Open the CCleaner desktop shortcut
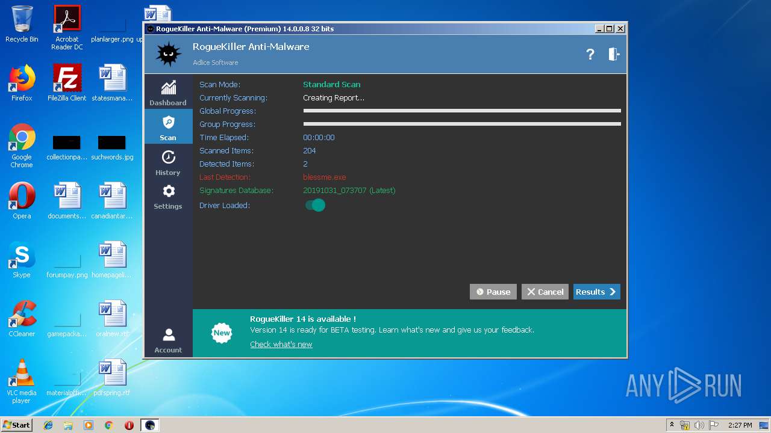This screenshot has width=771, height=433. [x=22, y=319]
